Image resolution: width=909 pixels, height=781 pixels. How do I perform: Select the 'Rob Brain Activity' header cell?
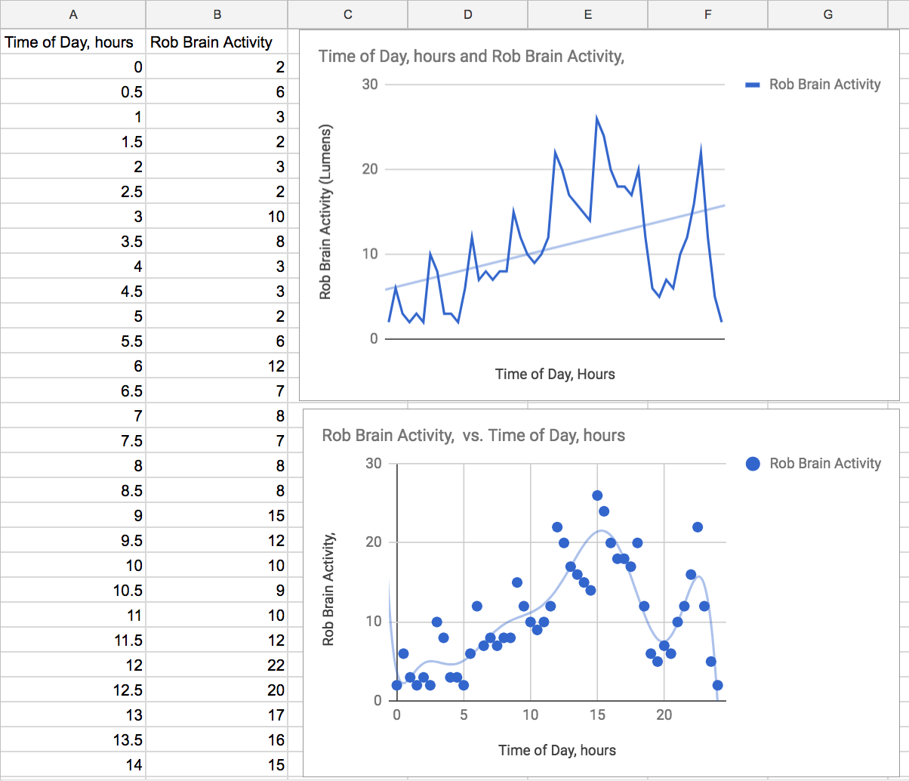211,42
